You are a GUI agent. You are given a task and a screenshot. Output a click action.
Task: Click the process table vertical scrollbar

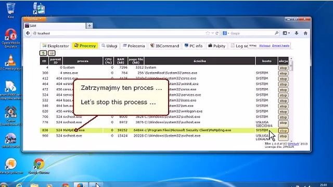(291, 99)
